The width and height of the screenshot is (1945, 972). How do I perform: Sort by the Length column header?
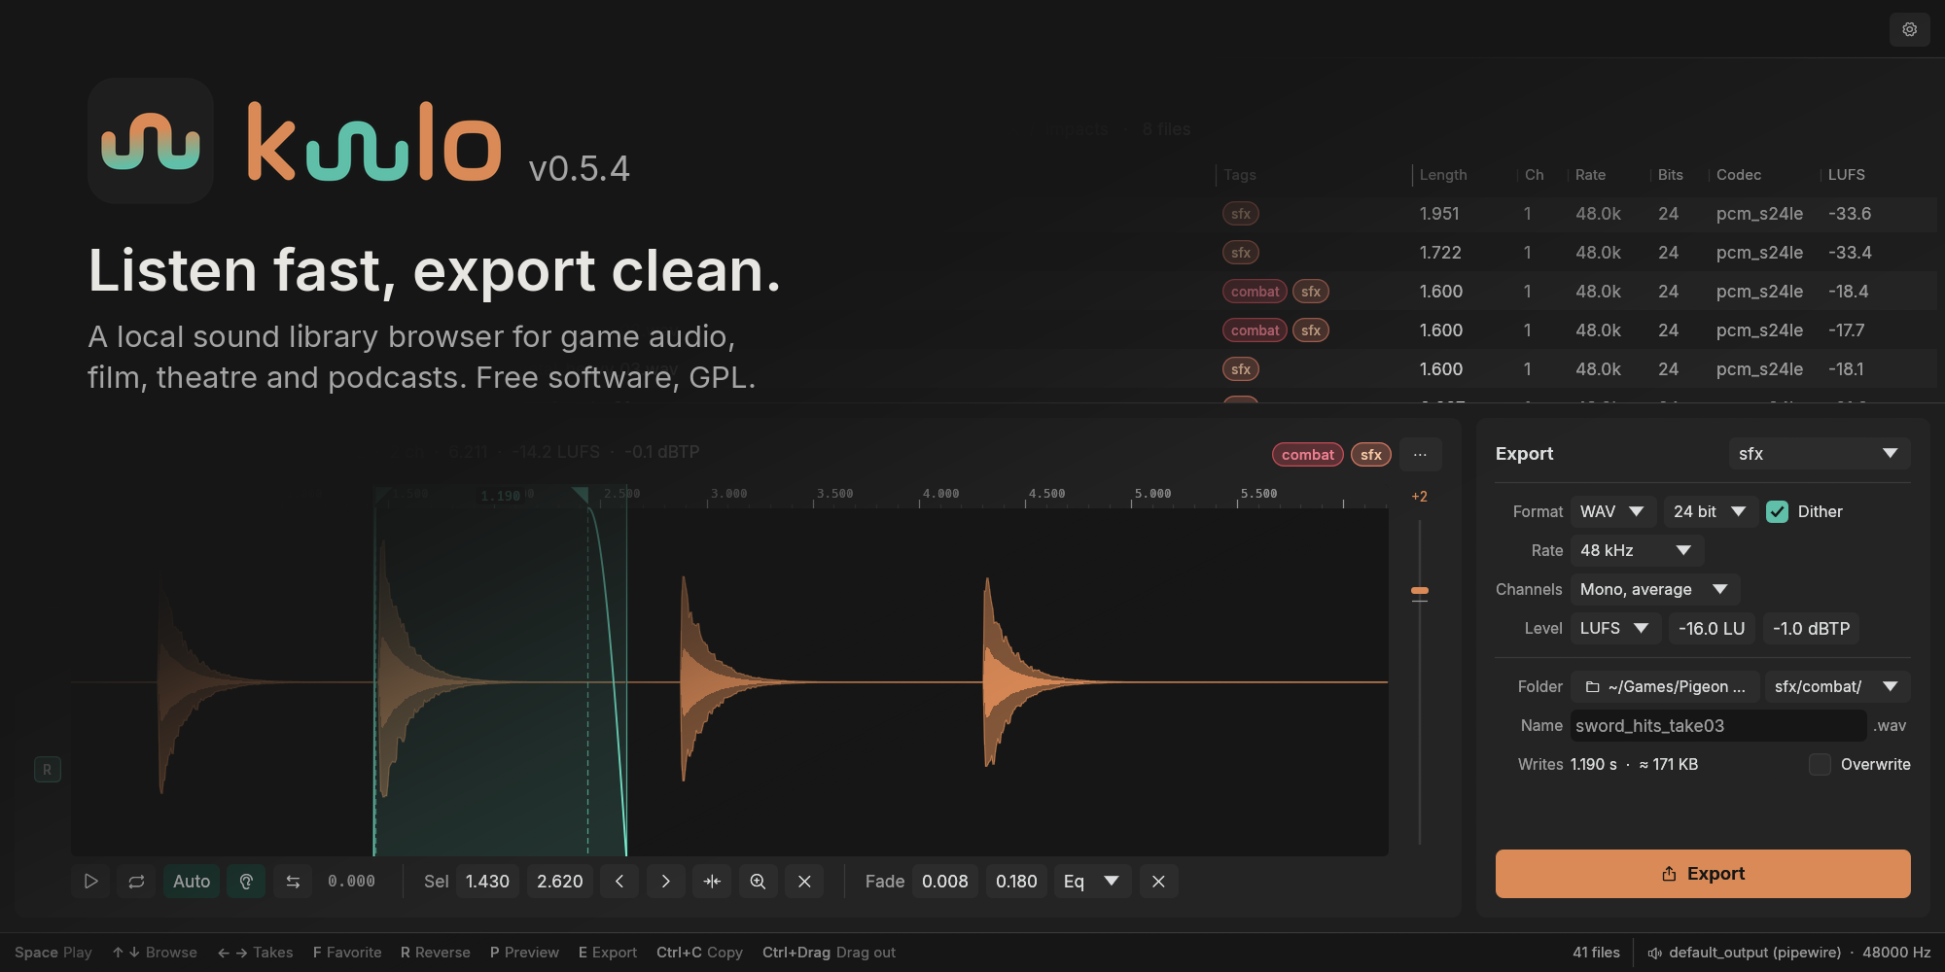click(x=1443, y=175)
